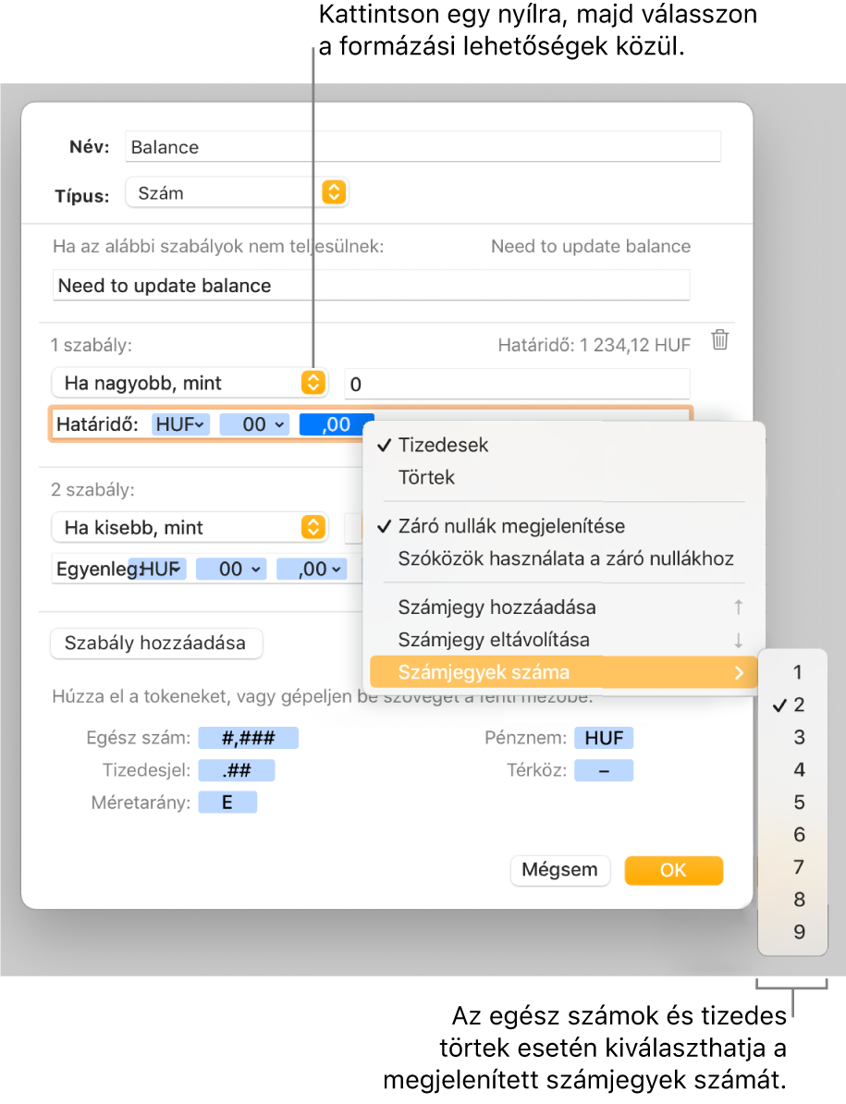The height and width of the screenshot is (1104, 846).
Task: Click the Mégsem cancel button
Action: [559, 870]
